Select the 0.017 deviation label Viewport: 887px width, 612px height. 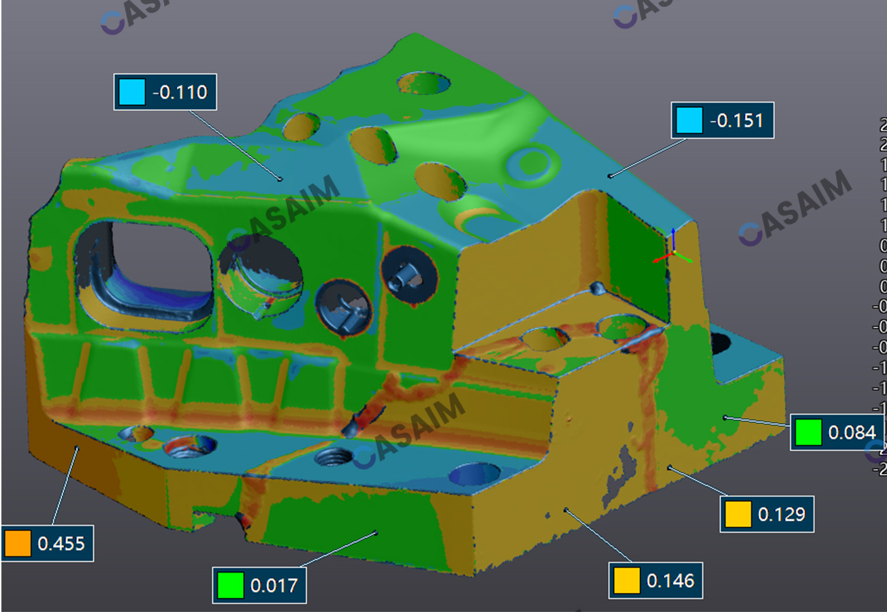259,585
